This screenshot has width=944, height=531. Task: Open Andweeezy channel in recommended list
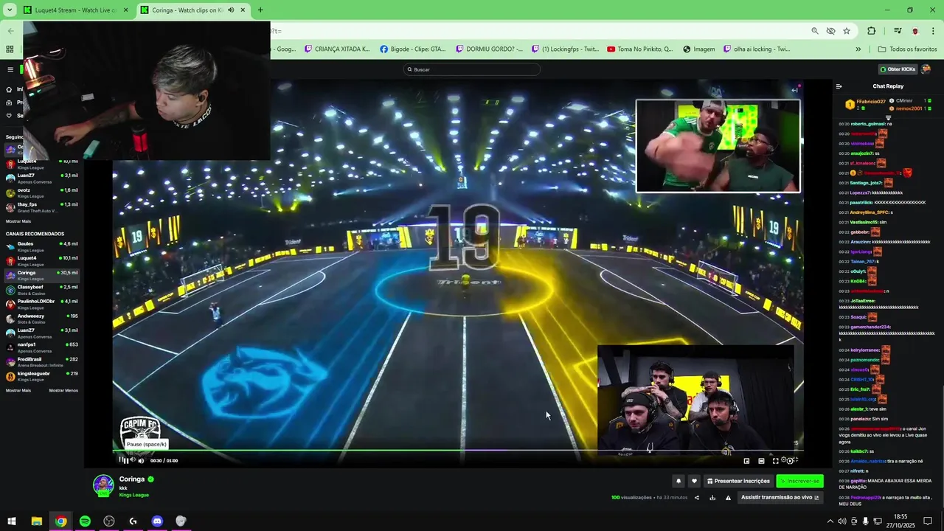click(42, 319)
